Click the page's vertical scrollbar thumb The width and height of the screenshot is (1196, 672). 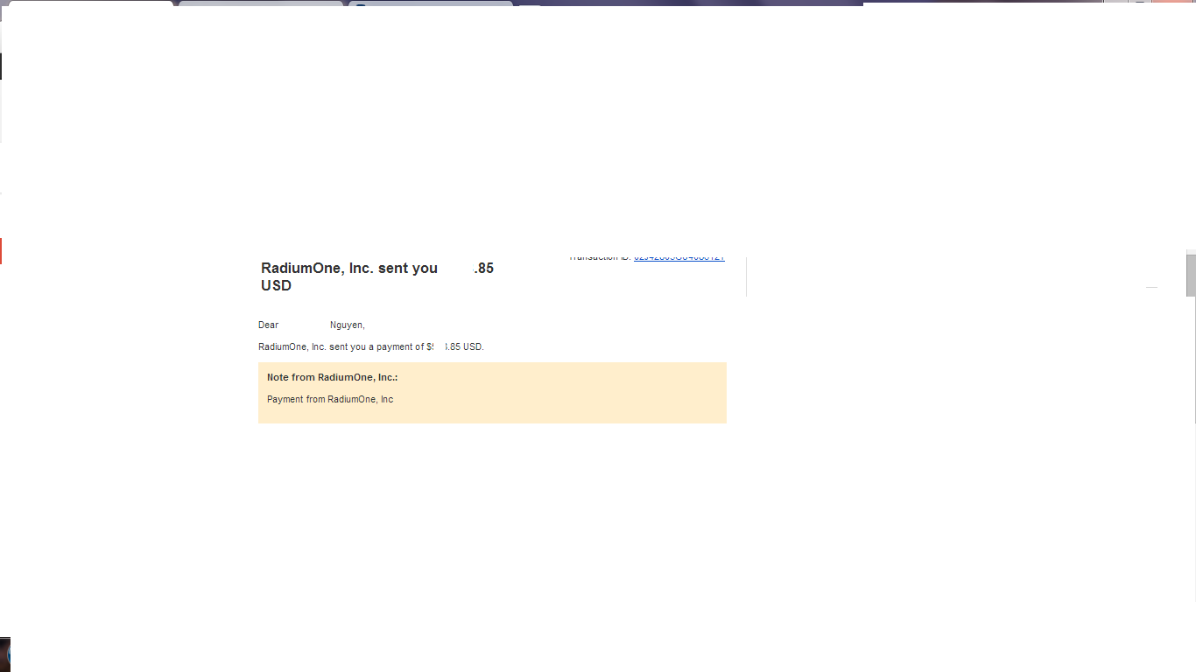(1191, 276)
